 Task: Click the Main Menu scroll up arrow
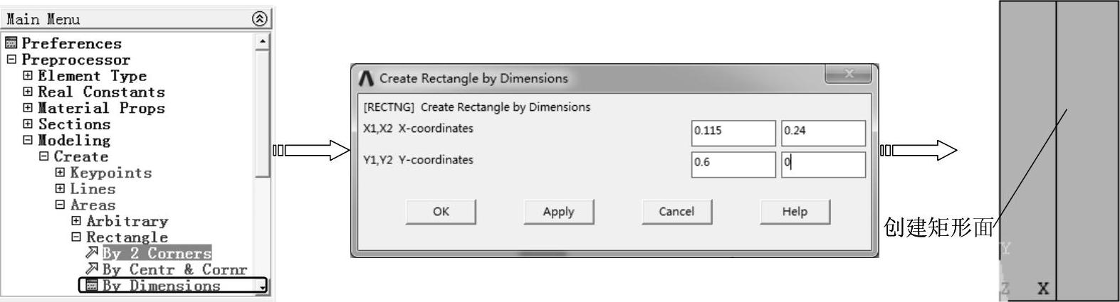click(263, 42)
